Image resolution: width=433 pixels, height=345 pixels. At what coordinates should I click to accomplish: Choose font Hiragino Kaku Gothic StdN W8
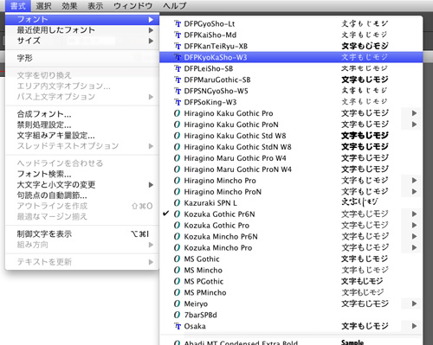click(291, 147)
